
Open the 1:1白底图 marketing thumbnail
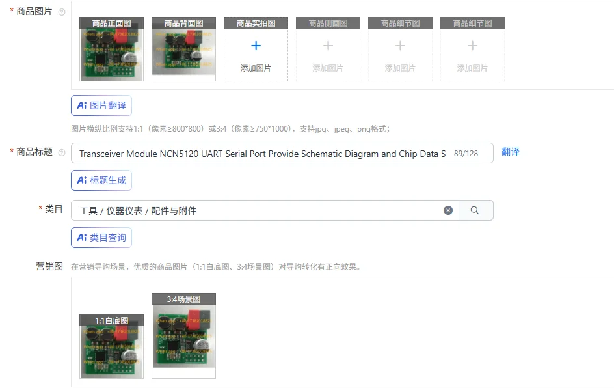coord(112,346)
